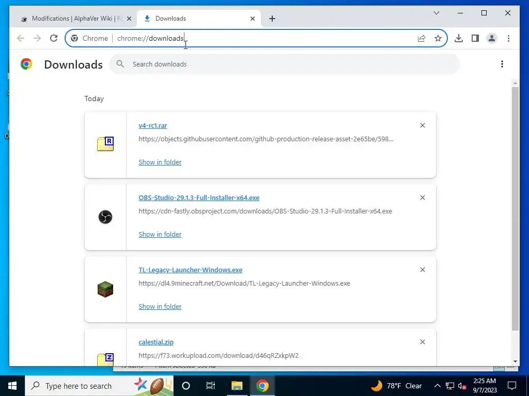Viewport: 529px width, 396px height.
Task: Open a new tab with plus button
Action: click(272, 19)
